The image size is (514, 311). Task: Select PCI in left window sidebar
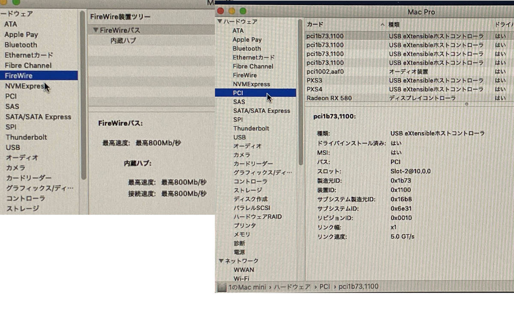coord(11,96)
